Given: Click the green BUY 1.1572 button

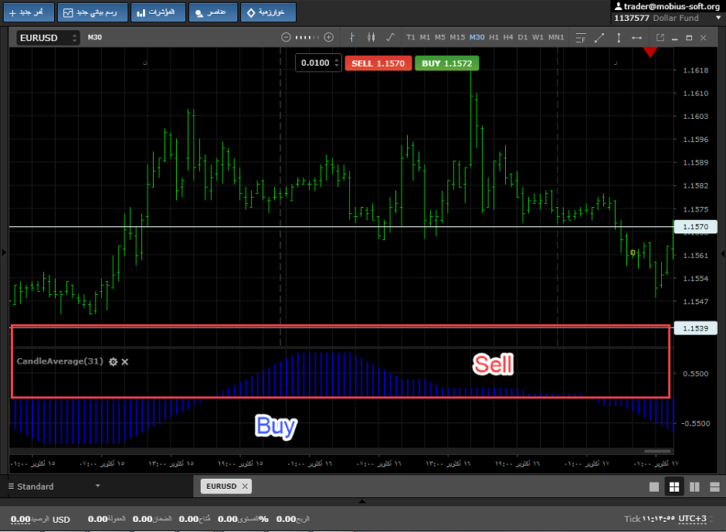Looking at the screenshot, I should tap(446, 63).
